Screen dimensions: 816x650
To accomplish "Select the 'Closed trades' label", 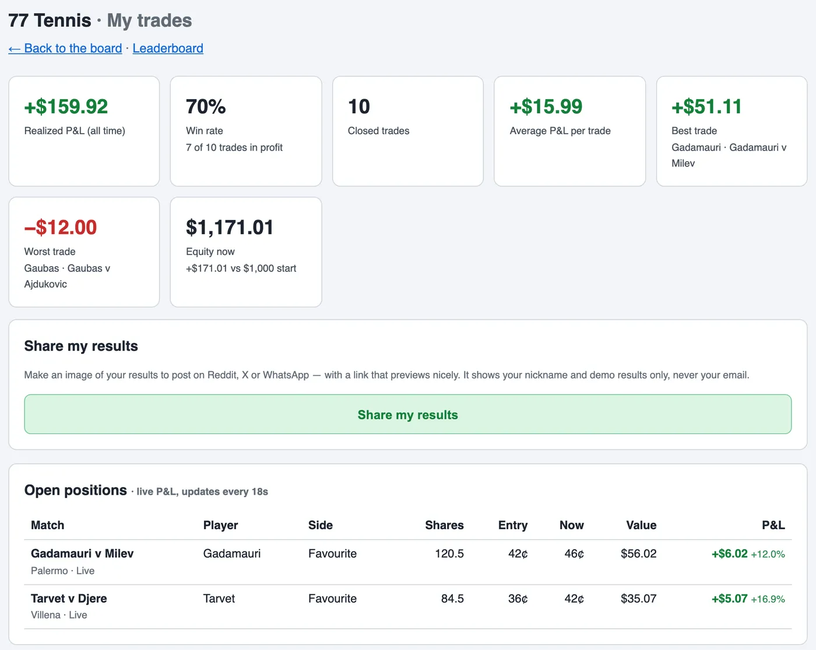I will click(379, 131).
